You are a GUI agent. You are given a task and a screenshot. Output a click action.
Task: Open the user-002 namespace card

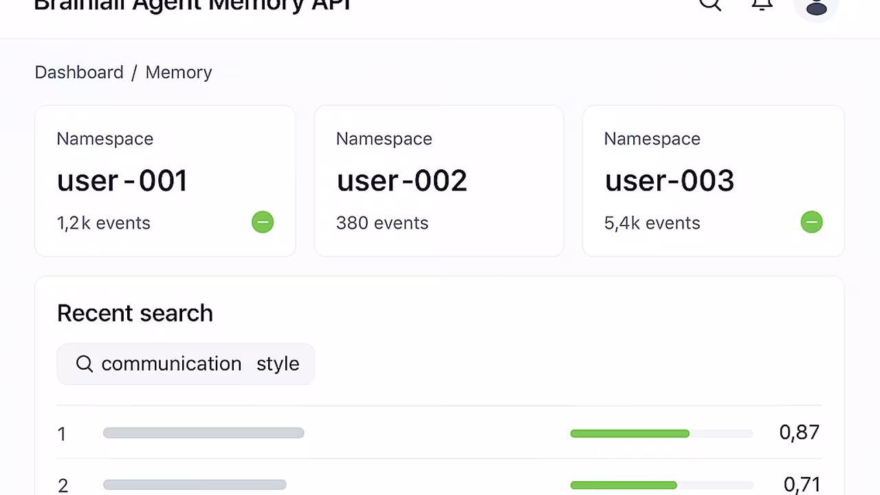point(439,181)
